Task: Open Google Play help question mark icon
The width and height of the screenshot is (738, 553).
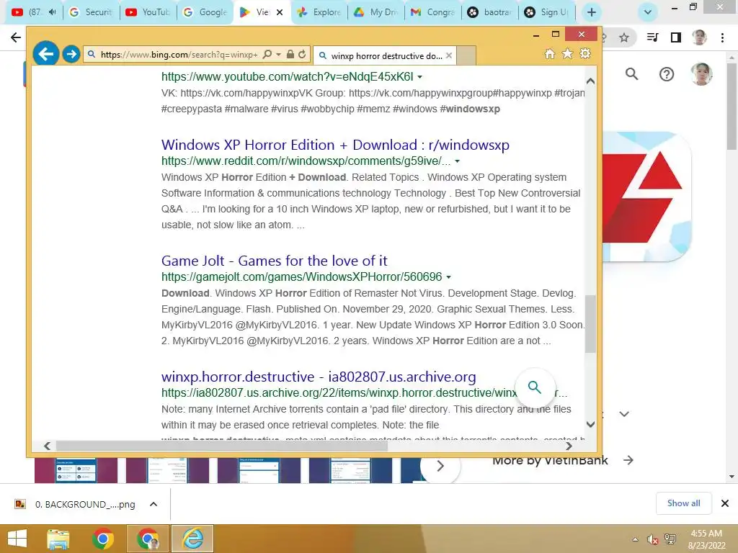Action: click(667, 74)
